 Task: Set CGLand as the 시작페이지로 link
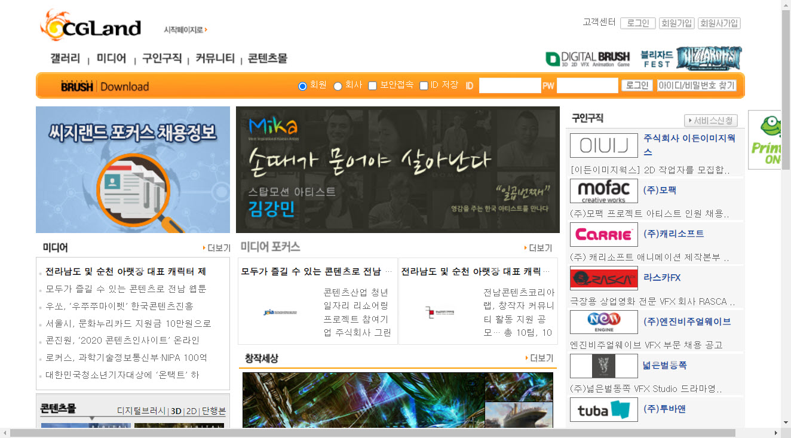185,29
